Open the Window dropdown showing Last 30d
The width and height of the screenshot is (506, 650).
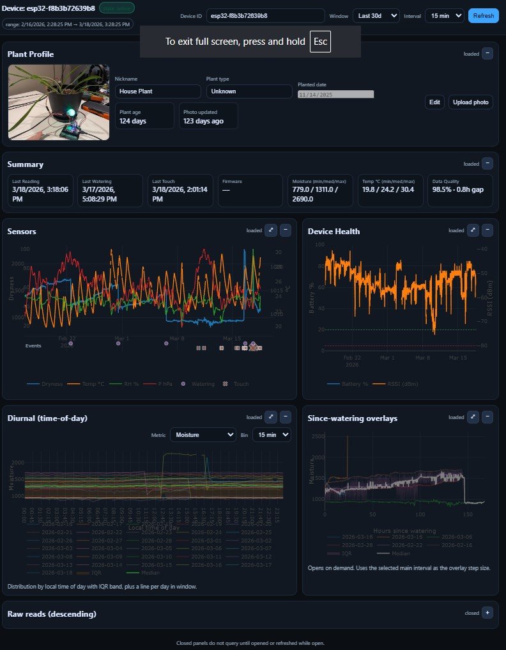tap(376, 16)
